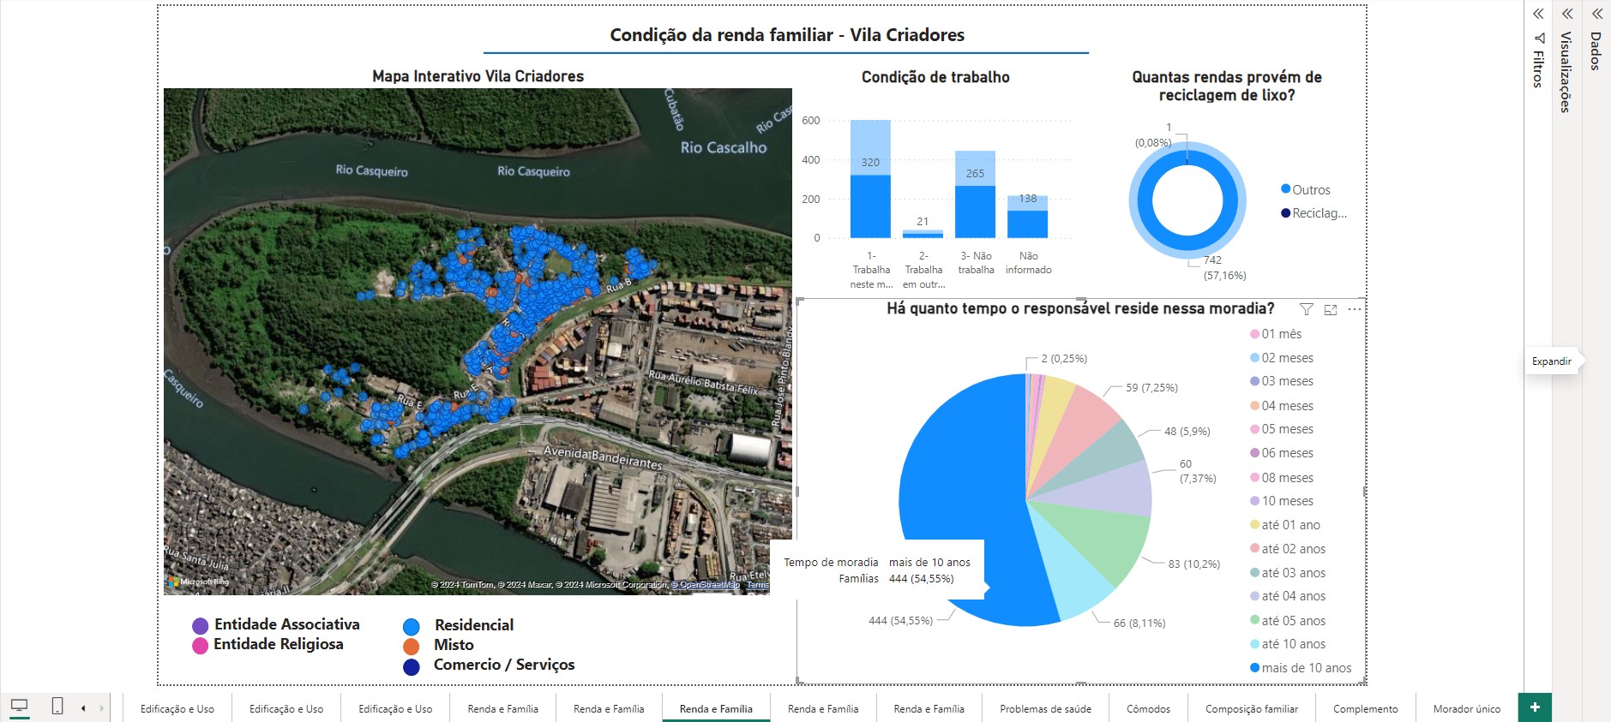Expand the Filtros pane chevron
This screenshot has width=1611, height=722.
[x=1538, y=14]
